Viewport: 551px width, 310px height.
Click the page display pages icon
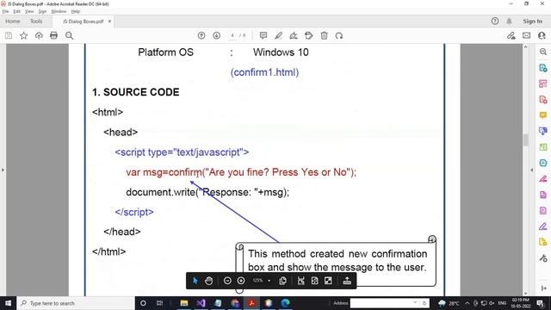282,281
